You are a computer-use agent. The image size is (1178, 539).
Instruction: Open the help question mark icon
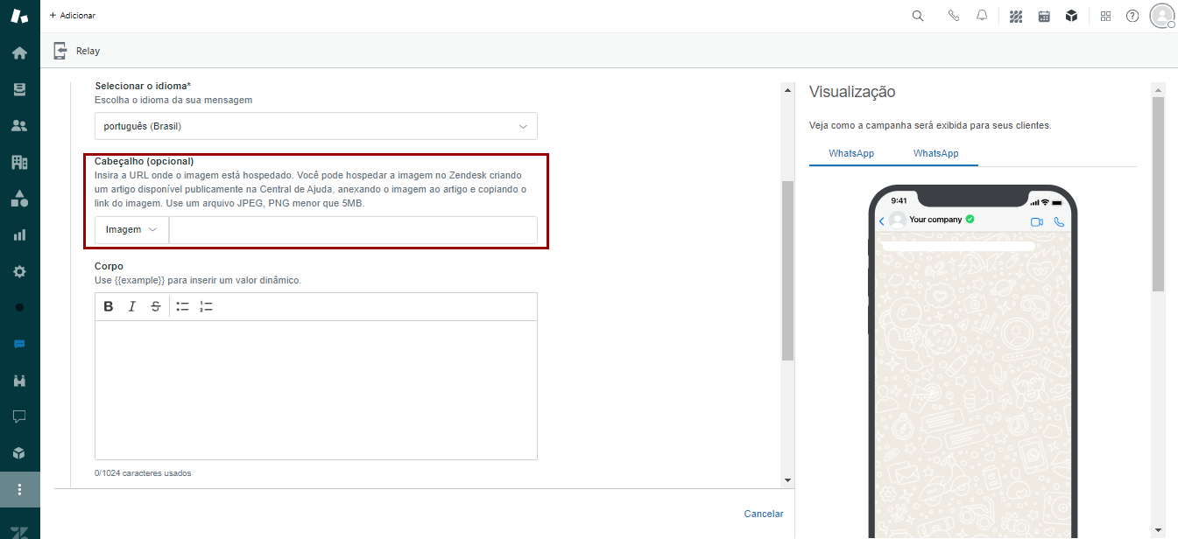coord(1132,16)
